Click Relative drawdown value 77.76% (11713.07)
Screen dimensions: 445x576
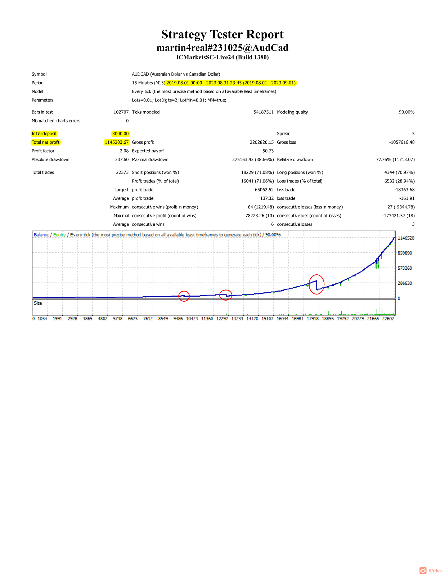(395, 159)
